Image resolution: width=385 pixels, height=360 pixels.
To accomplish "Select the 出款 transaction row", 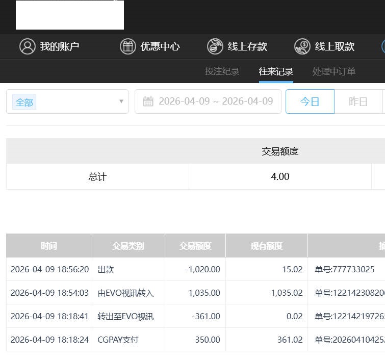I will 106,269.
